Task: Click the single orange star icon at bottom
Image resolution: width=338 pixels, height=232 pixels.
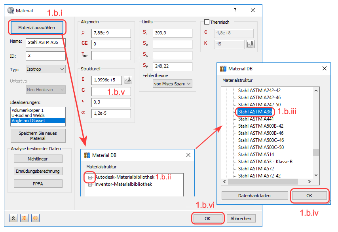Action: [x=25, y=218]
